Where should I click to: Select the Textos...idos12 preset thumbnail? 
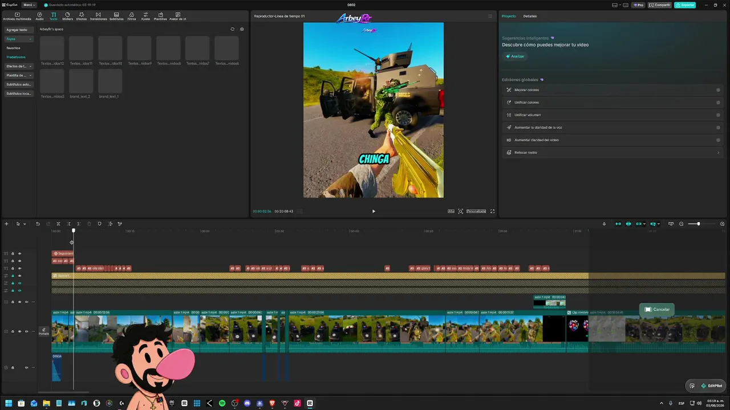pos(52,48)
